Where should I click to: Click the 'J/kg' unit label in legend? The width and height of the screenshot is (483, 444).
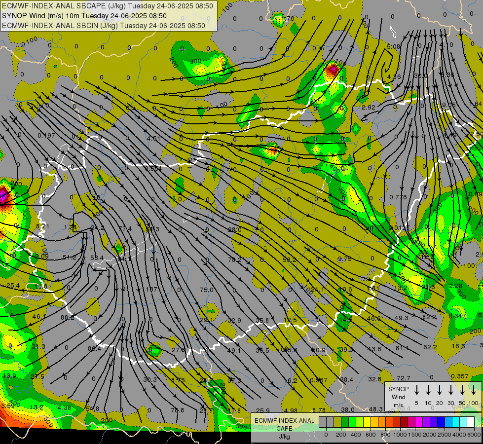[x=284, y=437]
